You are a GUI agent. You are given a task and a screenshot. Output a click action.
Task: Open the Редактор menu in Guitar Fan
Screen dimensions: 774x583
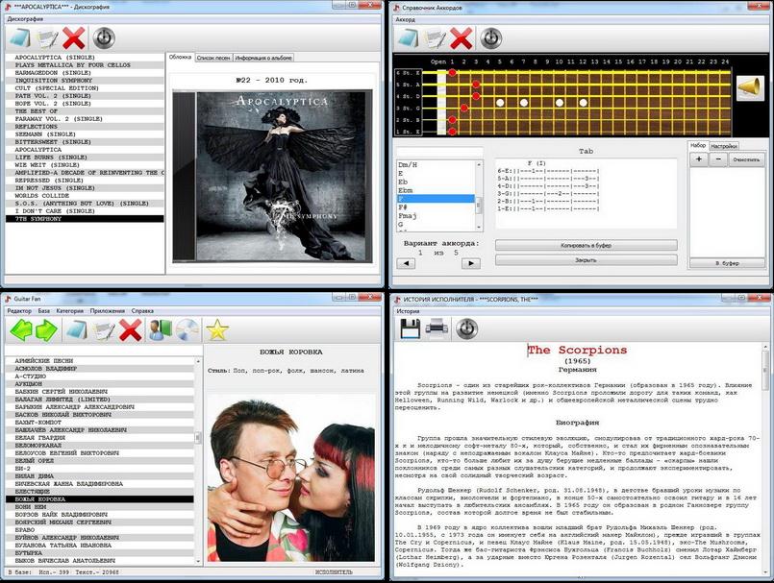tap(19, 311)
